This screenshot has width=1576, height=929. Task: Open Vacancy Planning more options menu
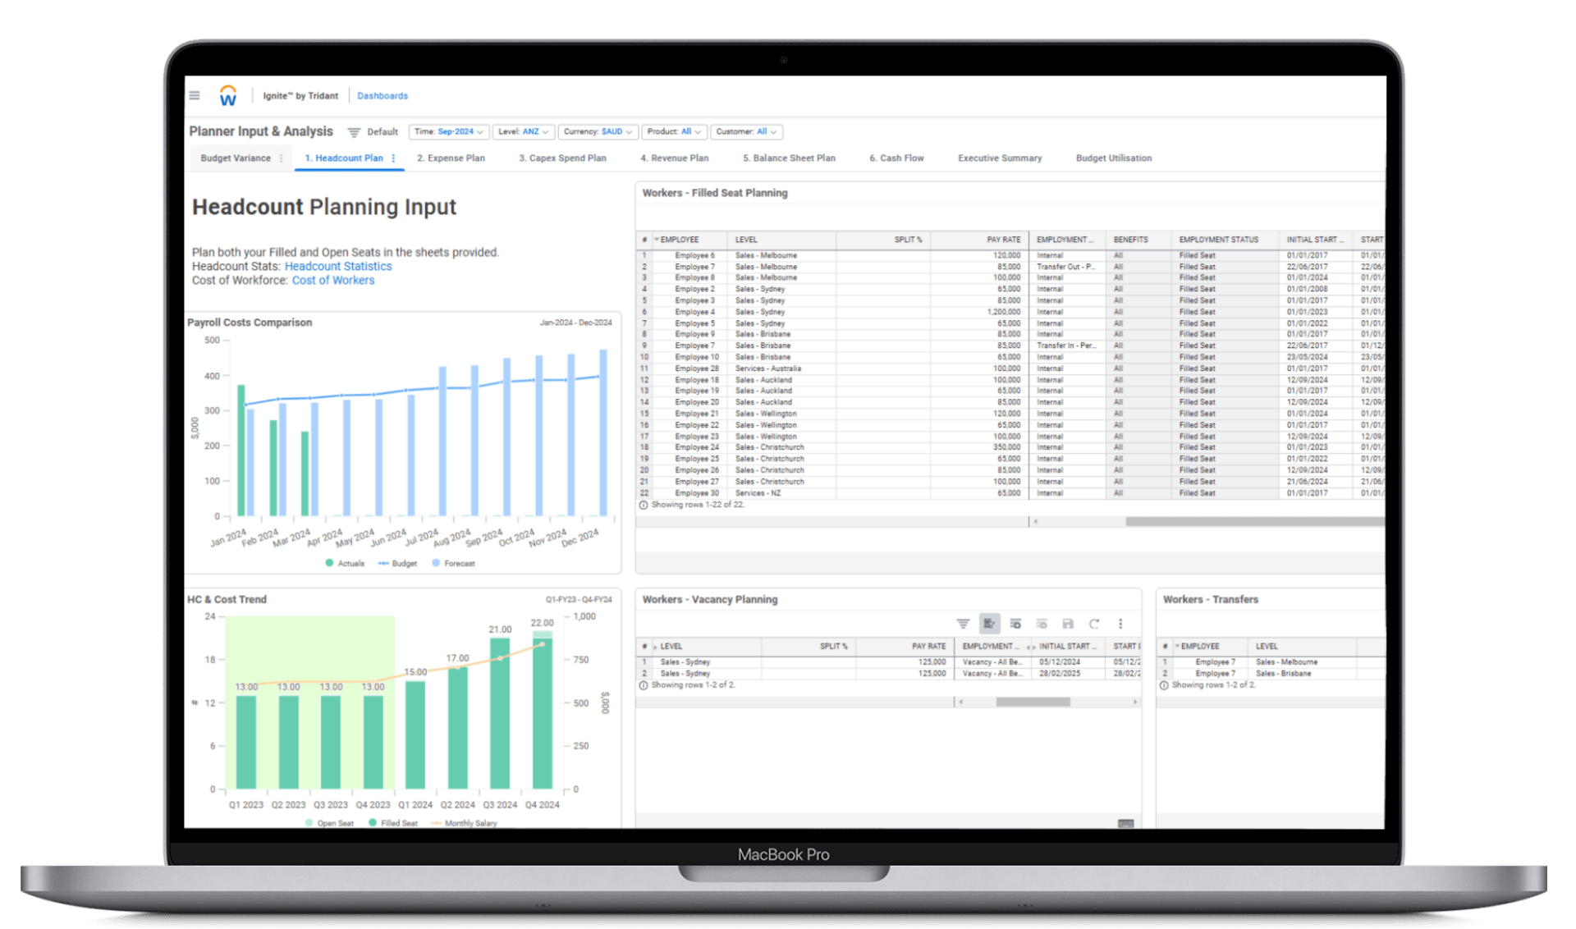point(1120,624)
